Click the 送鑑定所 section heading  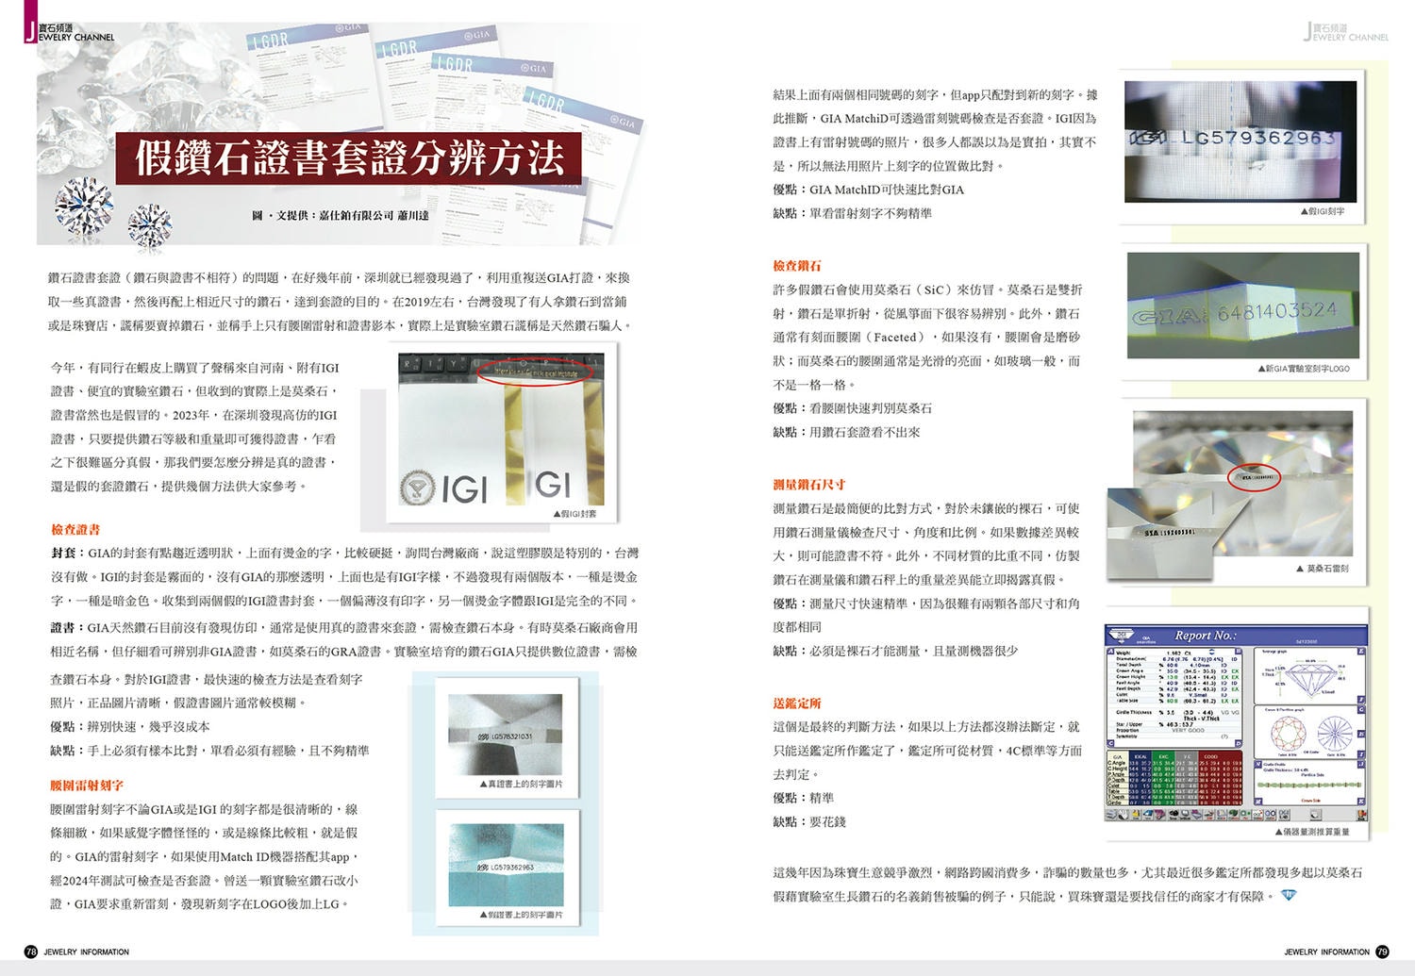click(x=797, y=703)
